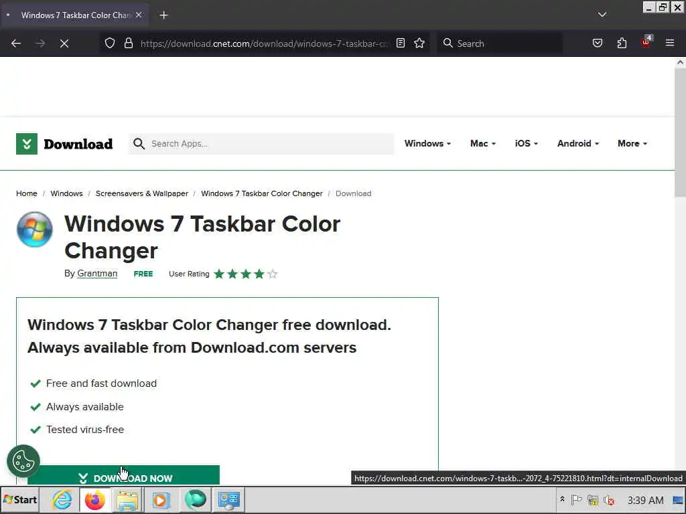Switch to Firefox in the taskbar
Image resolution: width=686 pixels, height=514 pixels.
point(95,500)
